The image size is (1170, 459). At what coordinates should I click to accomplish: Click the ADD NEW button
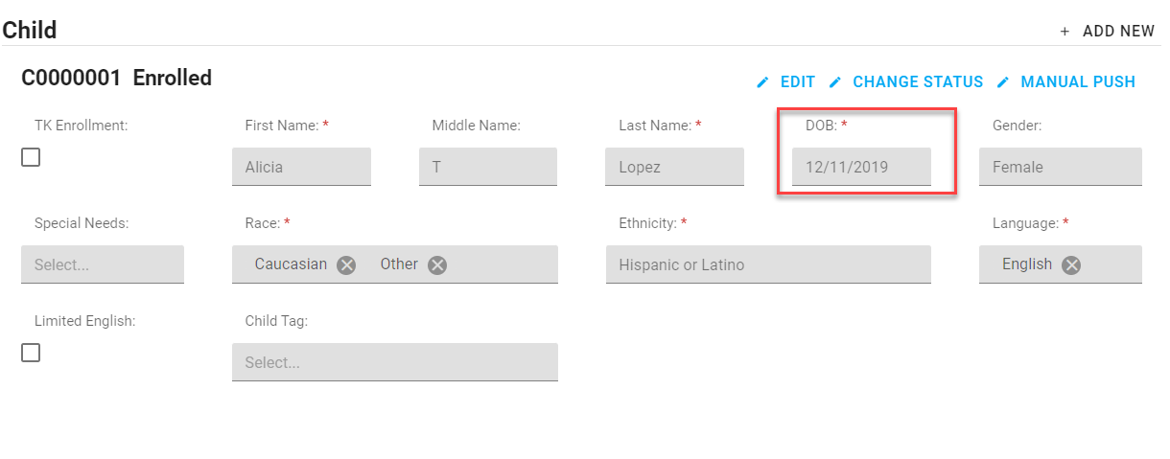coord(1118,32)
